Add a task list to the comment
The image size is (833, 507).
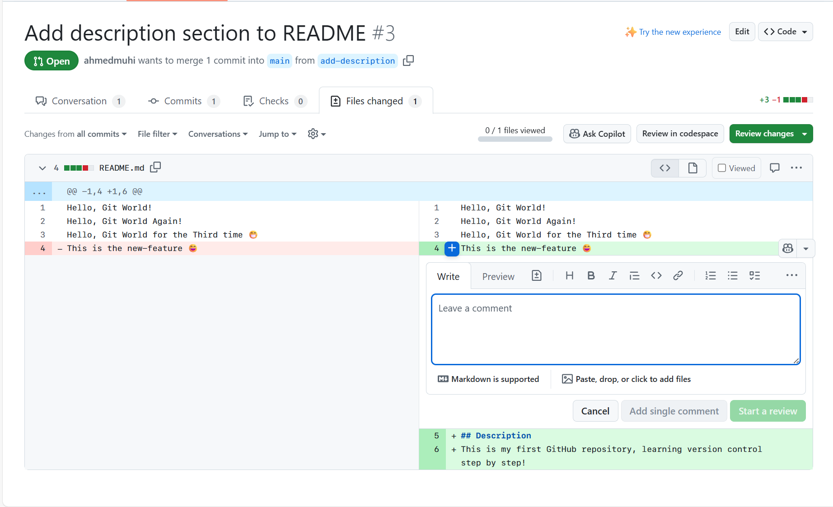pyautogui.click(x=754, y=276)
